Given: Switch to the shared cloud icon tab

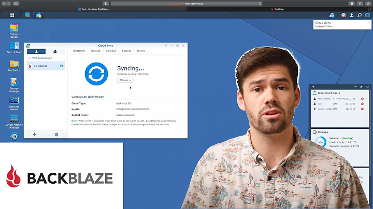Looking at the screenshot, I should pos(55,51).
